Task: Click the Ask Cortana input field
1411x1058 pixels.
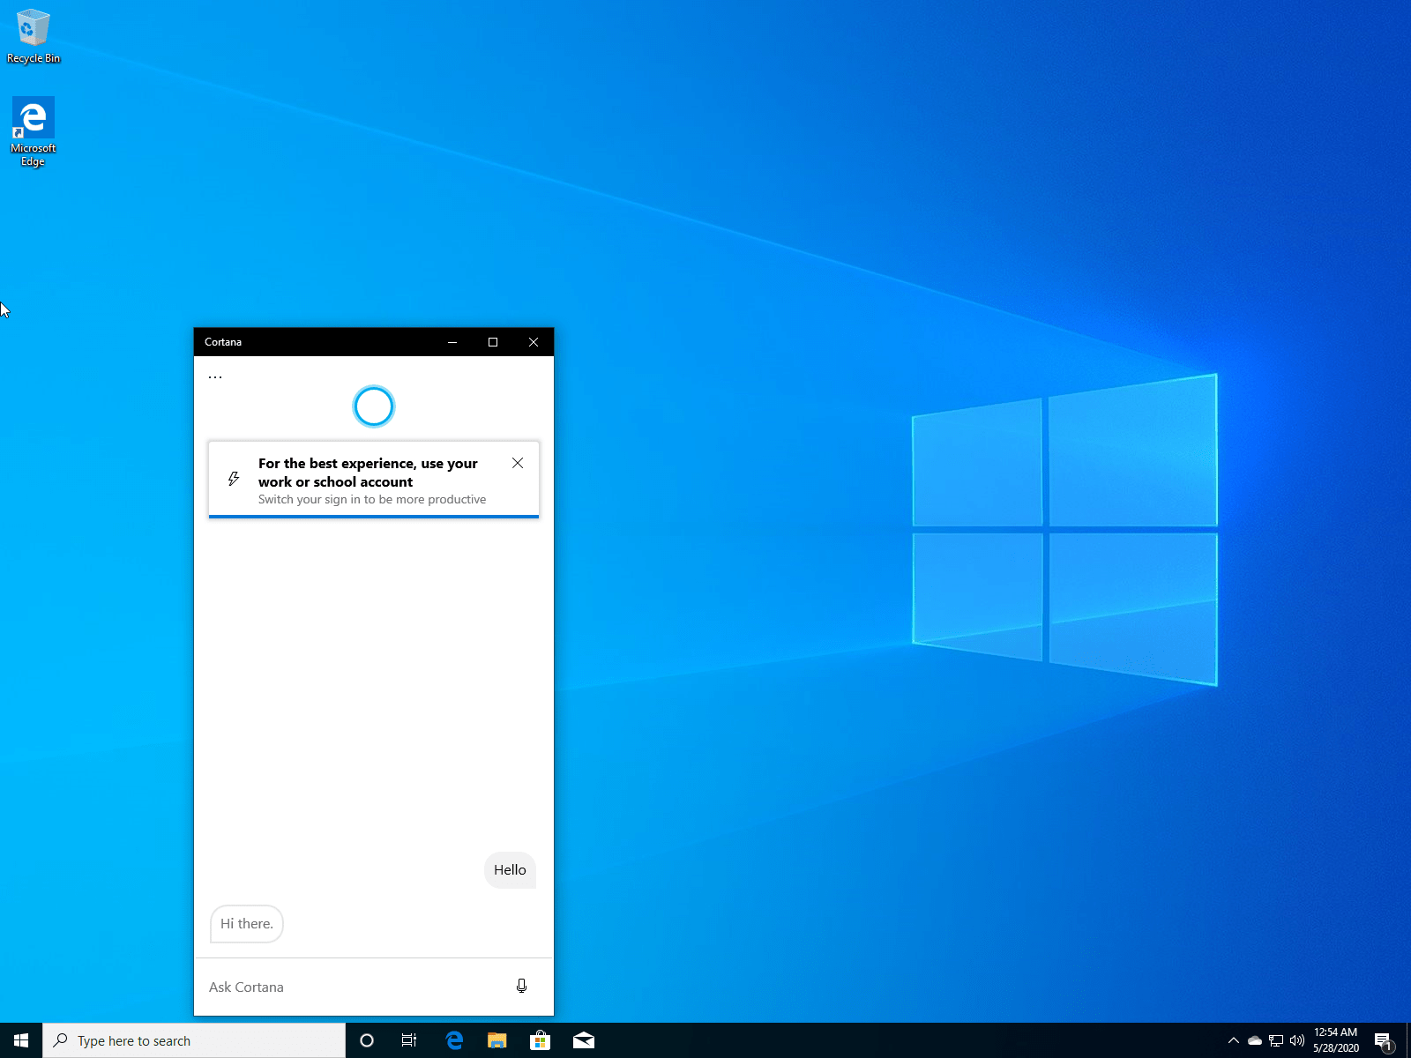Action: point(353,987)
